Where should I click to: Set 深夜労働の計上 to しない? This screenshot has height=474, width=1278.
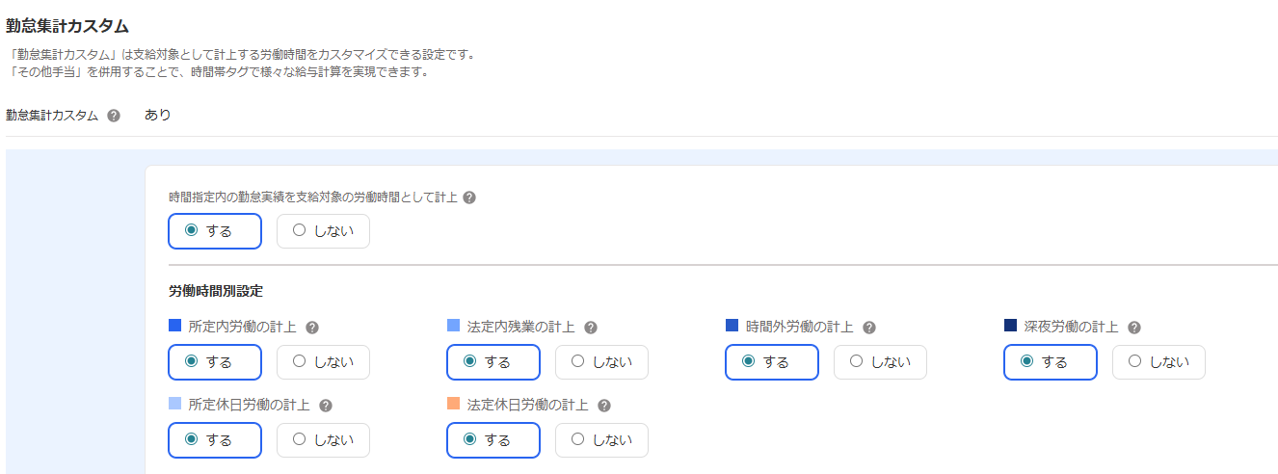[x=1158, y=362]
